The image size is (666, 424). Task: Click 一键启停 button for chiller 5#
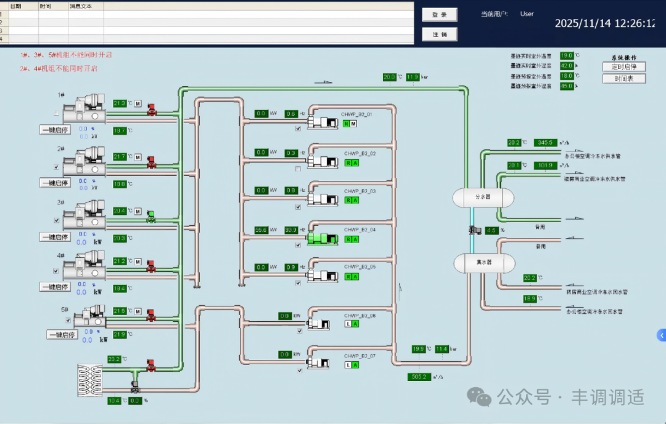pyautogui.click(x=62, y=335)
